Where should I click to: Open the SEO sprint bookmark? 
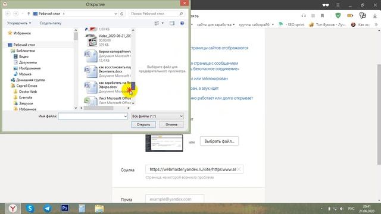(291, 24)
